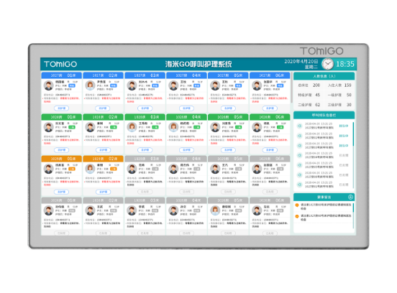This screenshot has width=397, height=293.
Task: Click the 人数信息 panel header
Action: (x=324, y=76)
